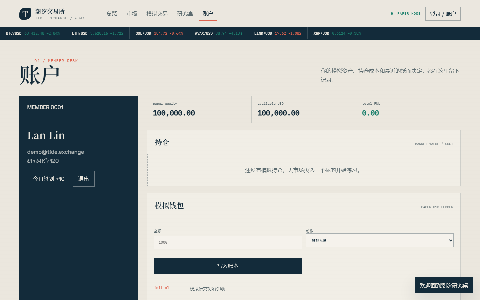This screenshot has width=480, height=300.
Task: Select the ETH/USD ticker entry
Action: tap(98, 33)
